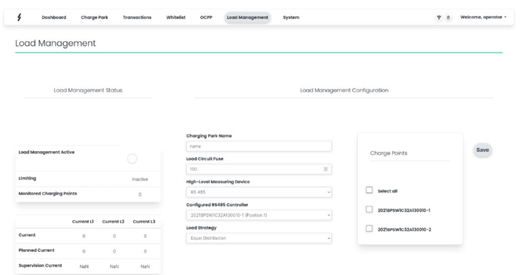Open the Charge Park tab
Viewport: 531px width, 275px height.
tap(94, 18)
